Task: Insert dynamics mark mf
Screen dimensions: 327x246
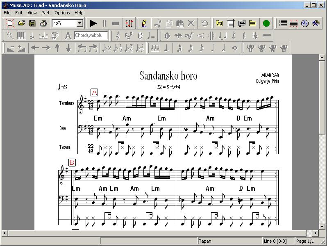Action: (x=189, y=36)
